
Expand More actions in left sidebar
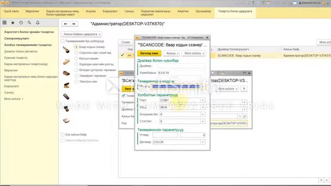pyautogui.click(x=13, y=99)
